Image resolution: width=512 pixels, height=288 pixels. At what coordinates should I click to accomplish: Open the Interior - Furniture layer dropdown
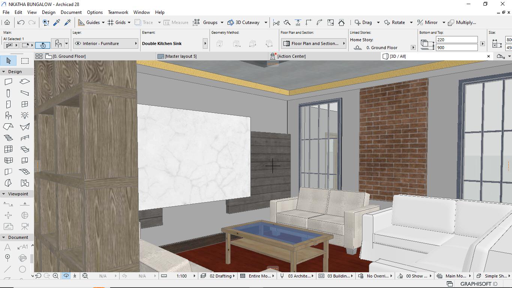pos(105,43)
